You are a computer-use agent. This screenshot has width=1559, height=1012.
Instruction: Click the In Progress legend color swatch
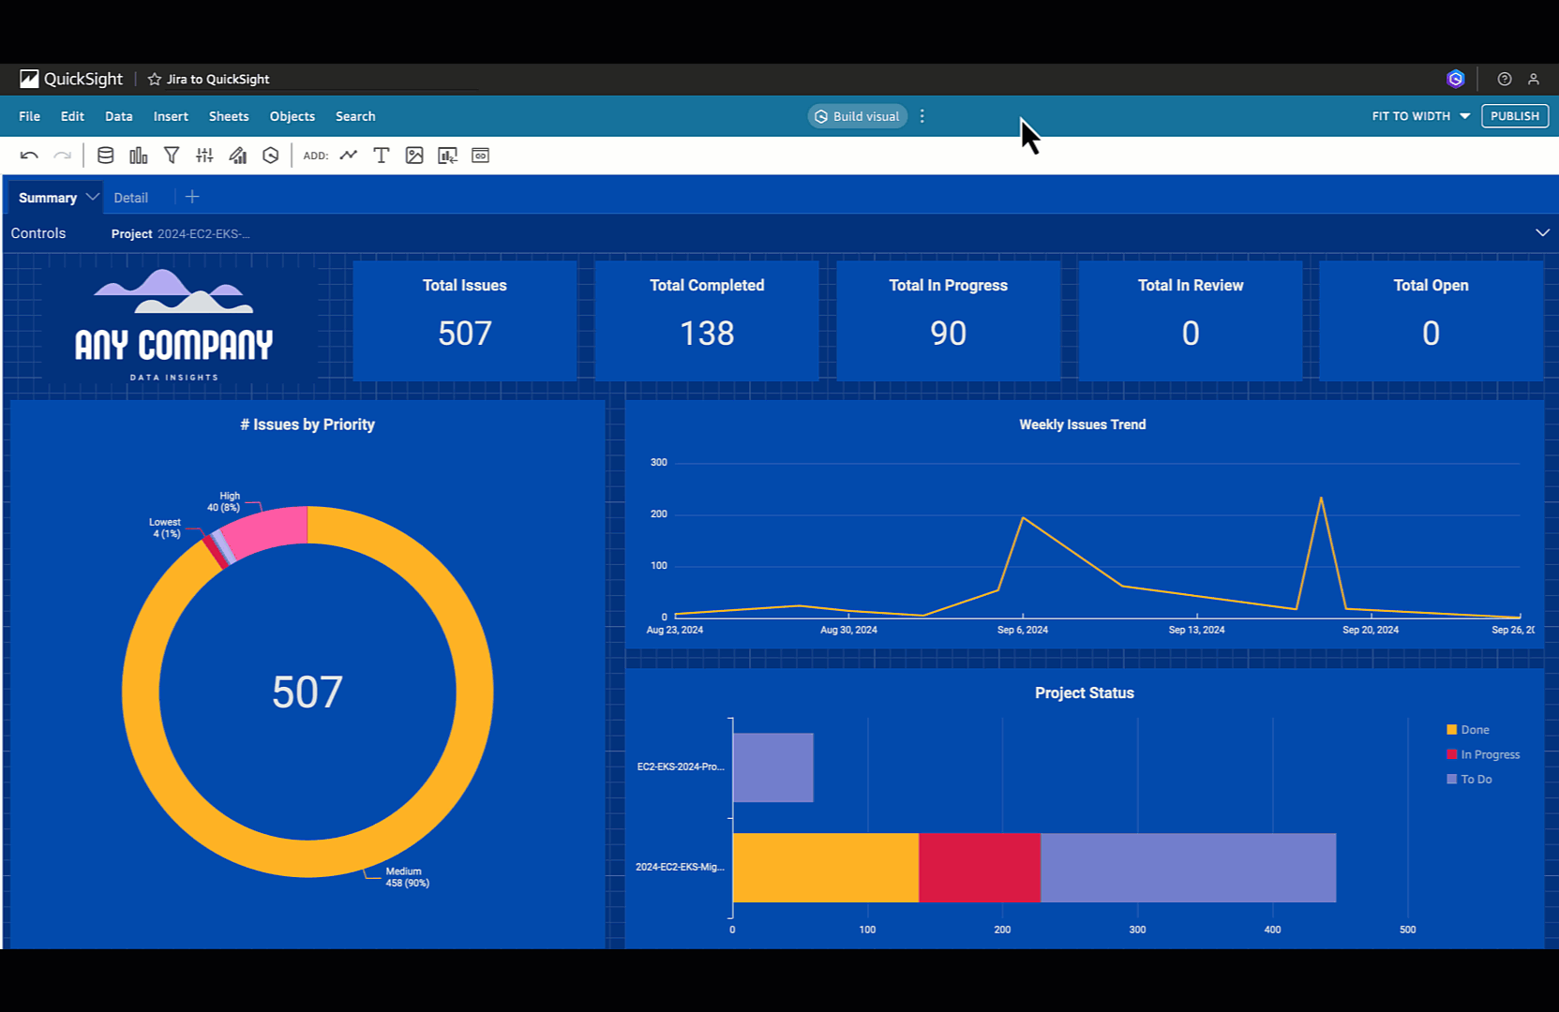point(1452,754)
